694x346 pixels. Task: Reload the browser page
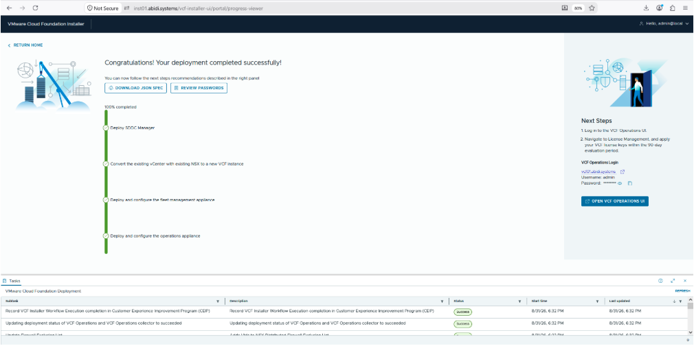(x=36, y=8)
